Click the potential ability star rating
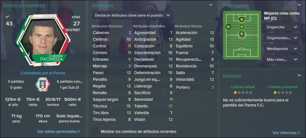Viewport: 306px width, 138px height. coord(283,93)
